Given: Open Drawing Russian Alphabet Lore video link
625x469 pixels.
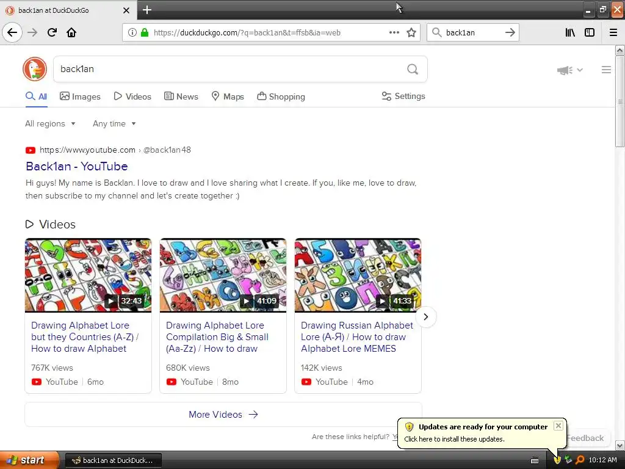Looking at the screenshot, I should point(356,337).
